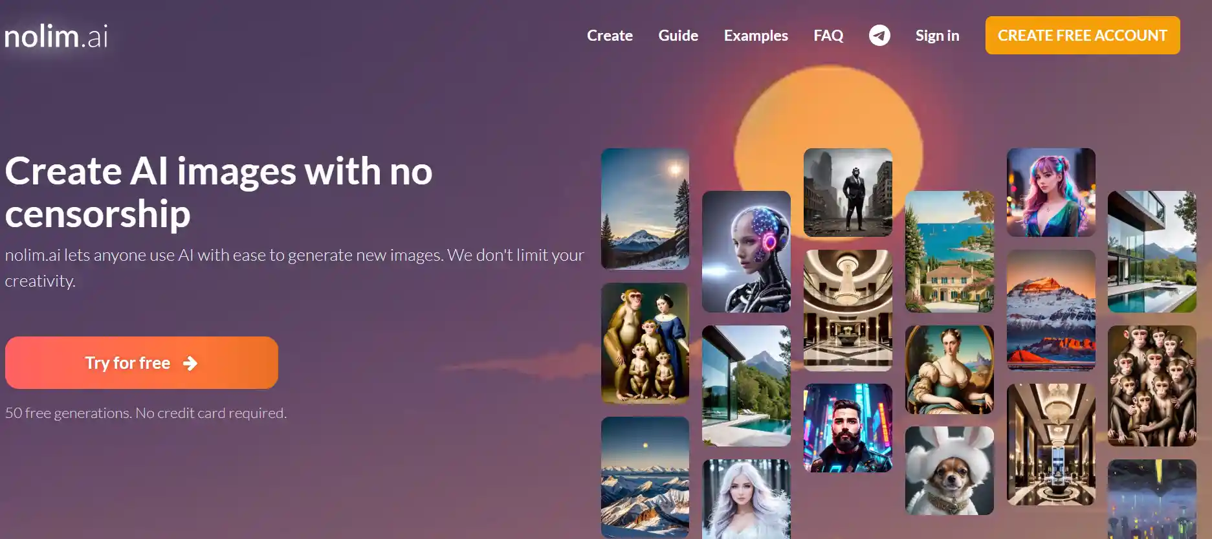Screen dimensions: 1212x539
Task: Open the snowy mountain range with moon image
Action: pos(645,478)
